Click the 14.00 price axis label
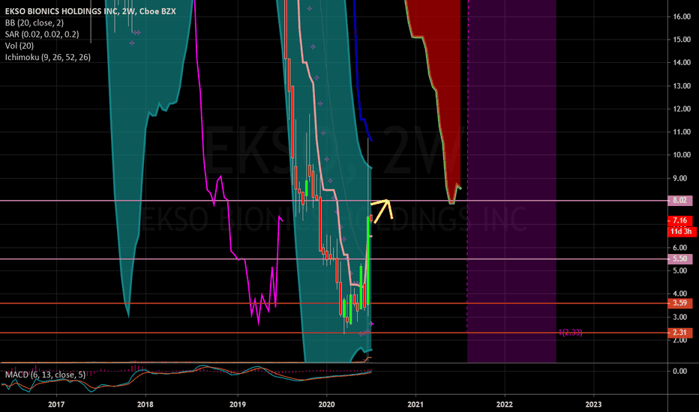 click(x=682, y=63)
